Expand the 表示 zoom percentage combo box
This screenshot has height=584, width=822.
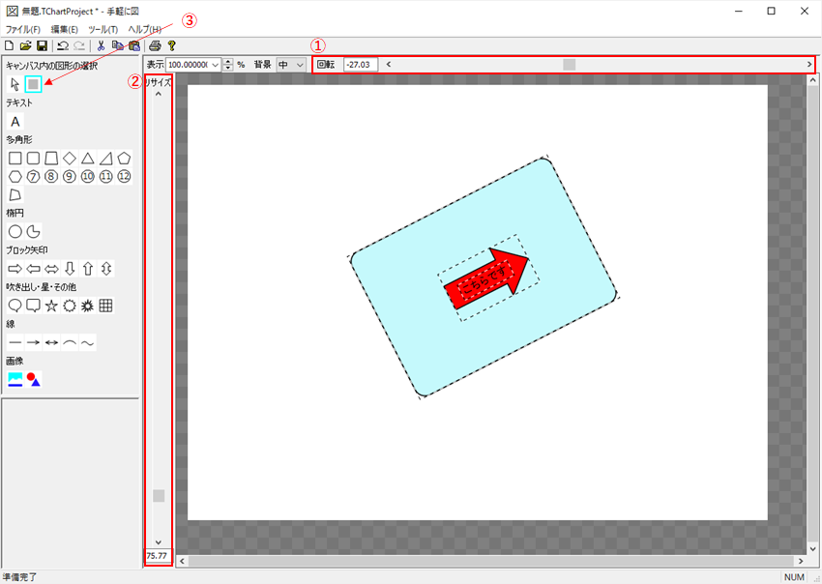point(215,65)
